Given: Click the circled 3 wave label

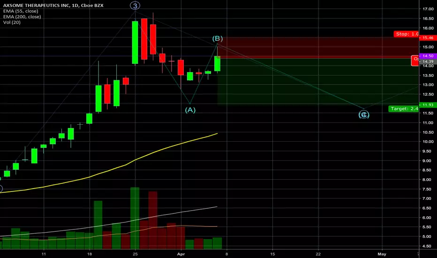Looking at the screenshot, I should coord(135,5).
